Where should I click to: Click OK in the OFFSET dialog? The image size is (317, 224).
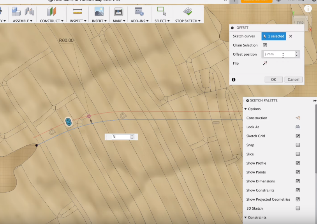(273, 79)
